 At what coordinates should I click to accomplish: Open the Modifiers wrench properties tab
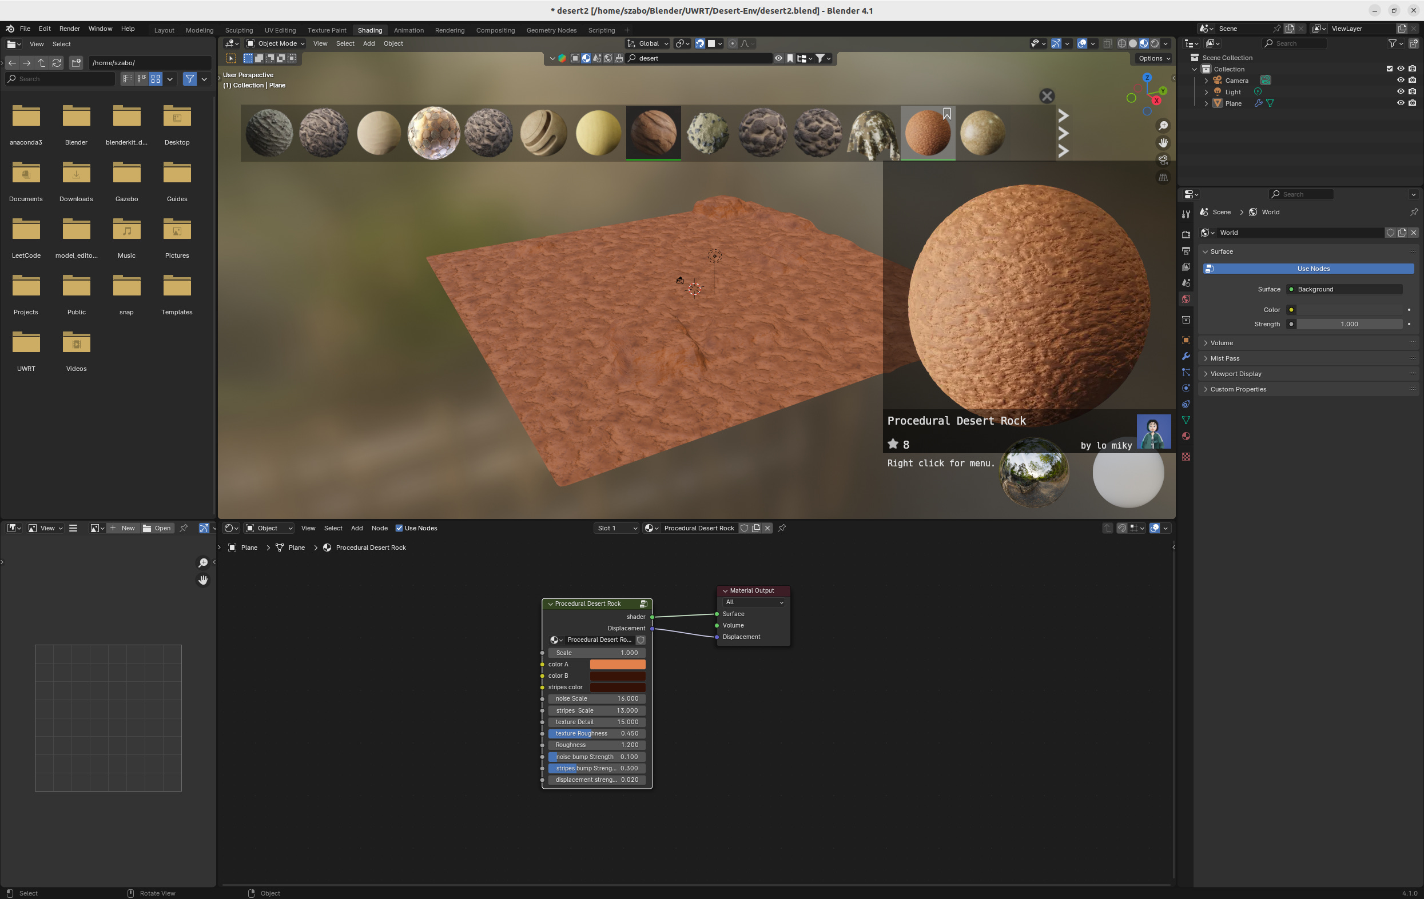(x=1186, y=357)
